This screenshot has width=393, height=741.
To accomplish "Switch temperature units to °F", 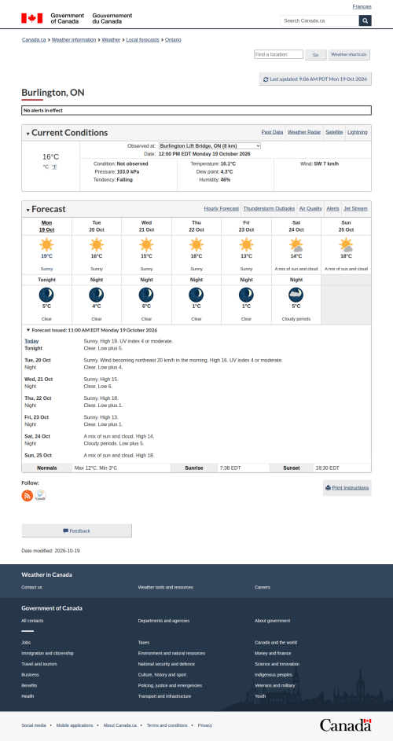I will point(54,167).
